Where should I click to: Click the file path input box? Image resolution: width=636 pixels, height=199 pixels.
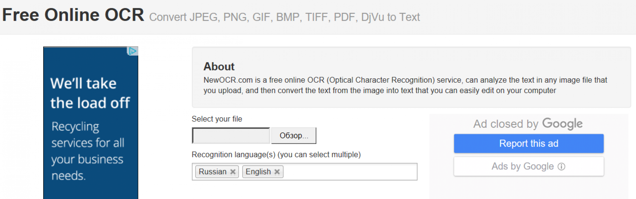(231, 136)
